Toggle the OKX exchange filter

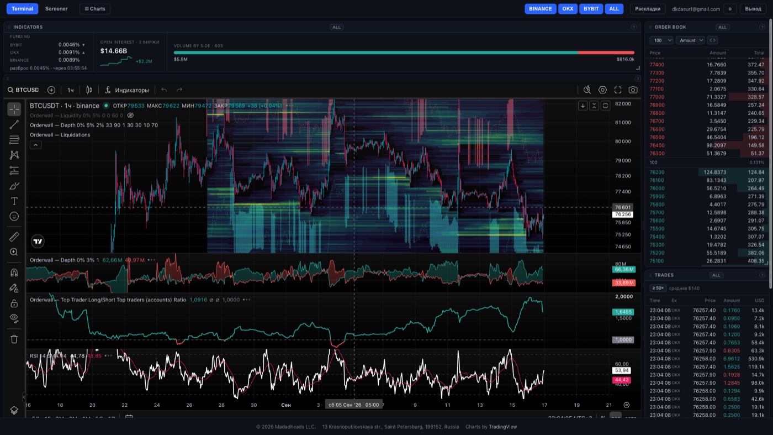(x=568, y=9)
